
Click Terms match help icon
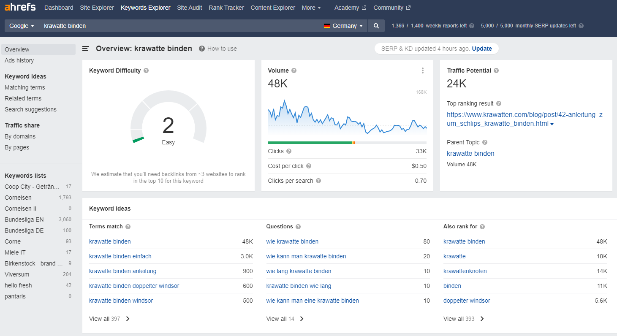pyautogui.click(x=128, y=227)
